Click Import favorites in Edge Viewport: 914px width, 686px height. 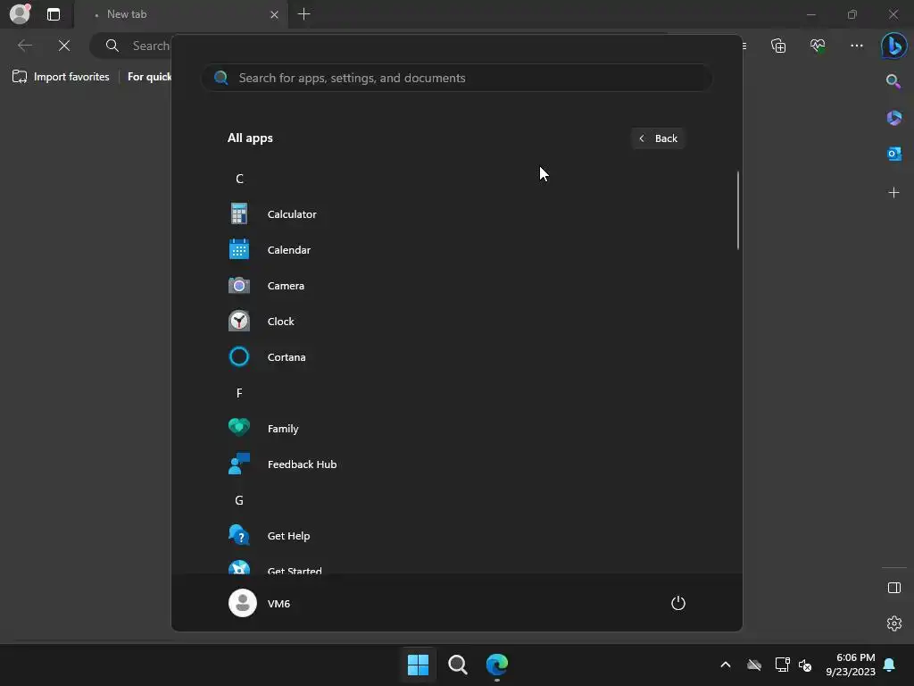61,77
